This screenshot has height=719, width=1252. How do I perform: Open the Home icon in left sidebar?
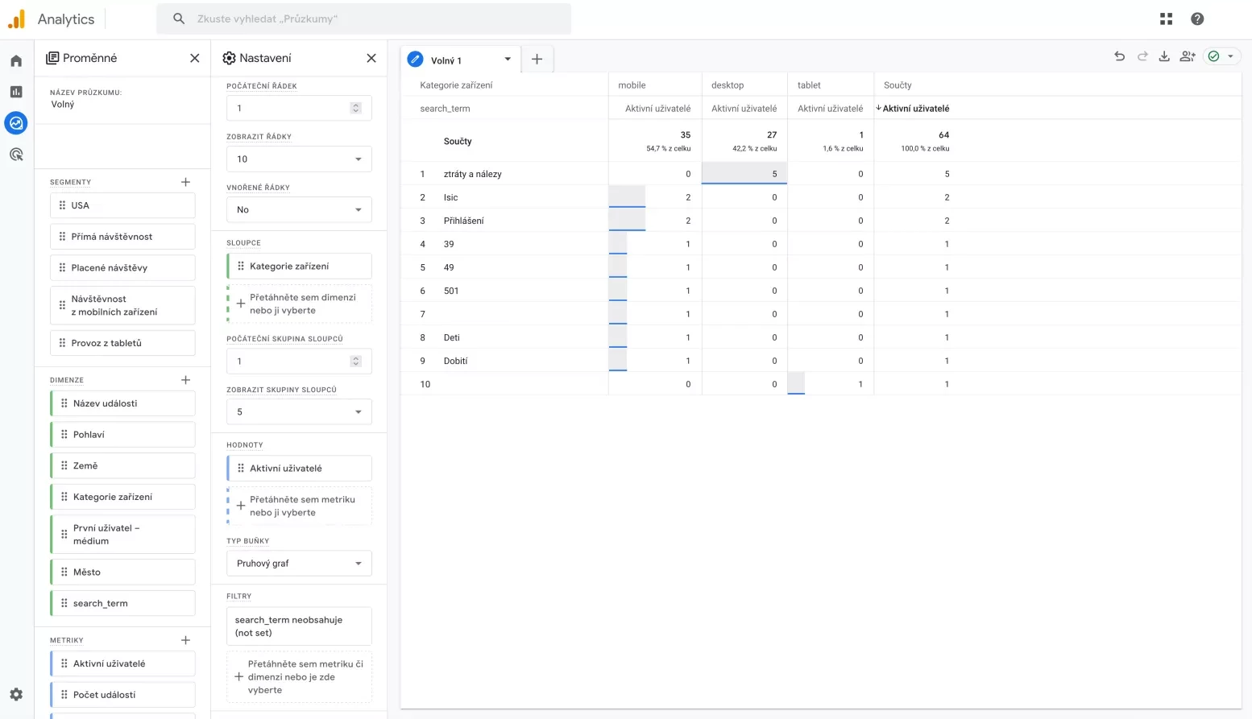(16, 61)
